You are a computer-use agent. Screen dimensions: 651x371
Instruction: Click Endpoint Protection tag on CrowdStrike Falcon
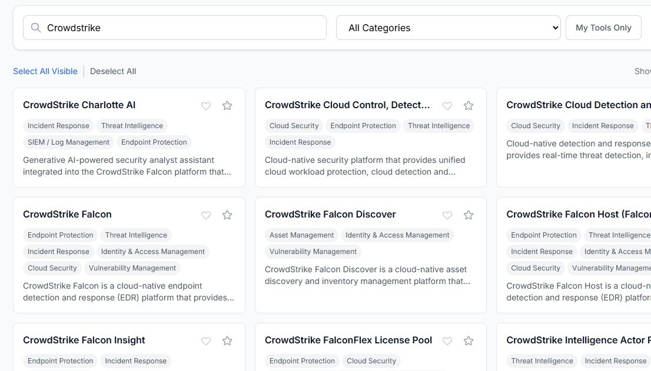[x=61, y=235]
